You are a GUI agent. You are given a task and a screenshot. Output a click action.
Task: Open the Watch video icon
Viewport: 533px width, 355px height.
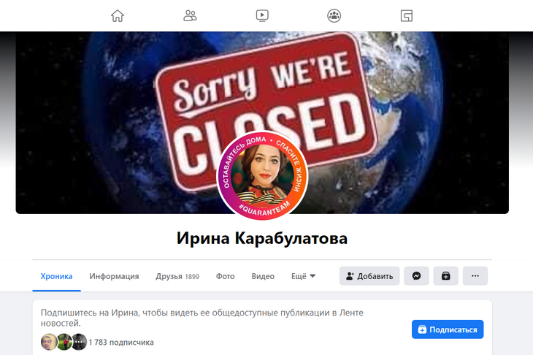(262, 15)
